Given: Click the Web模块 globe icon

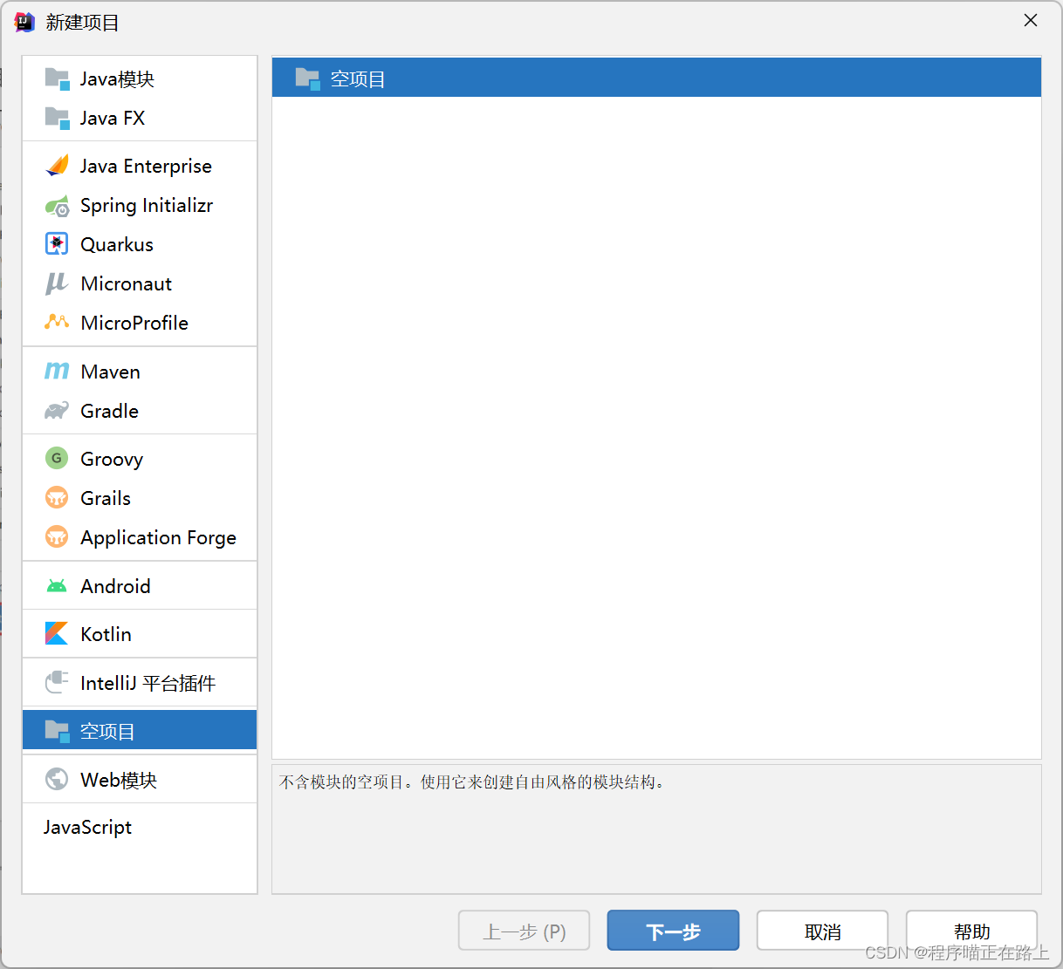Looking at the screenshot, I should click(57, 779).
